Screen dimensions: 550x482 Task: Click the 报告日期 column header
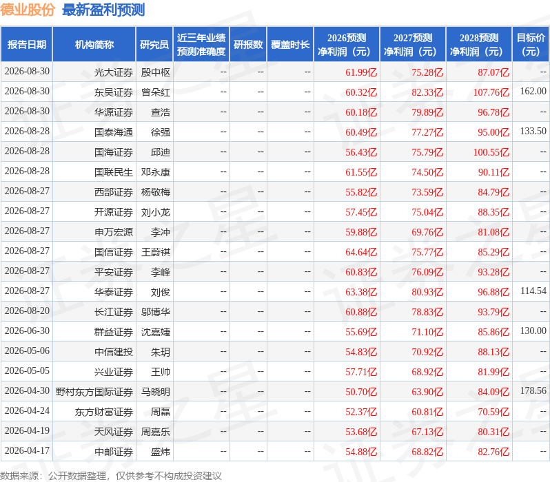[x=27, y=45]
